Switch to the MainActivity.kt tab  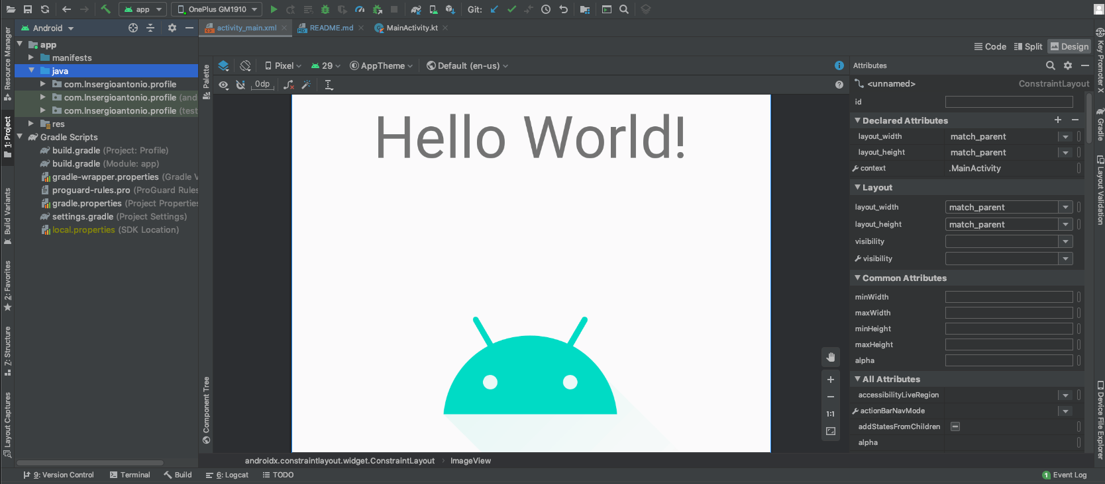[411, 28]
